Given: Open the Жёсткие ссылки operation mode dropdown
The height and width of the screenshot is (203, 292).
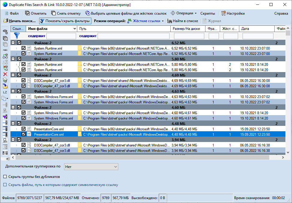Looking at the screenshot, I should click(x=146, y=21).
